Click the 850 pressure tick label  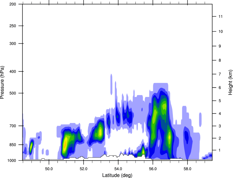(13, 145)
